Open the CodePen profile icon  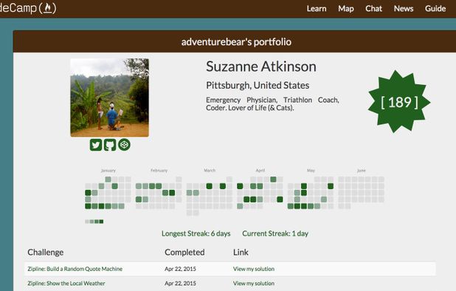(124, 144)
